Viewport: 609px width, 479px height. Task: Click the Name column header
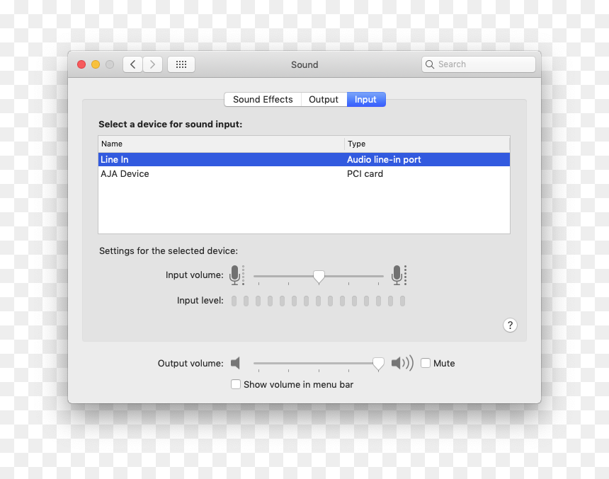point(222,144)
